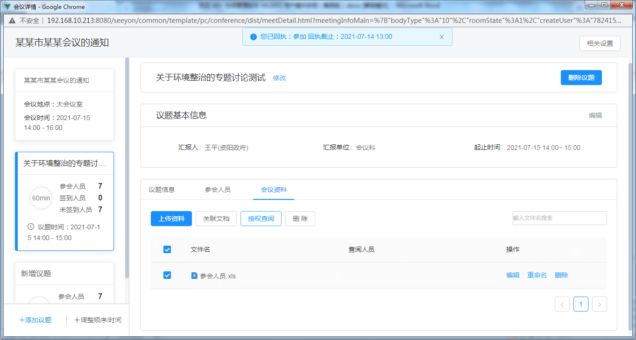The width and height of the screenshot is (636, 340).
Task: Open the 新增议题 topic card
Action: click(64, 283)
